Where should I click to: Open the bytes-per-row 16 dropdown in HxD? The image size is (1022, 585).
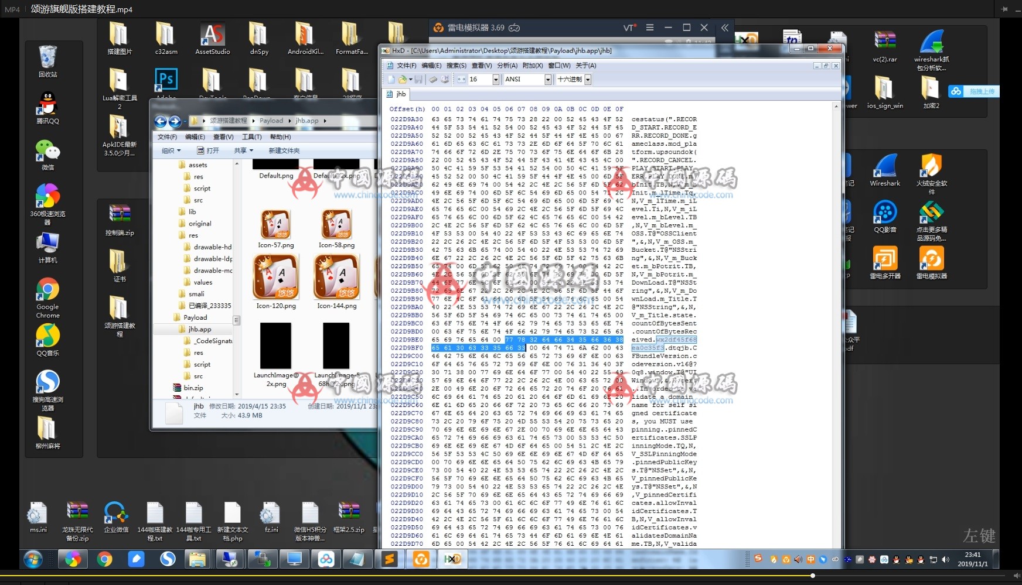pos(496,80)
